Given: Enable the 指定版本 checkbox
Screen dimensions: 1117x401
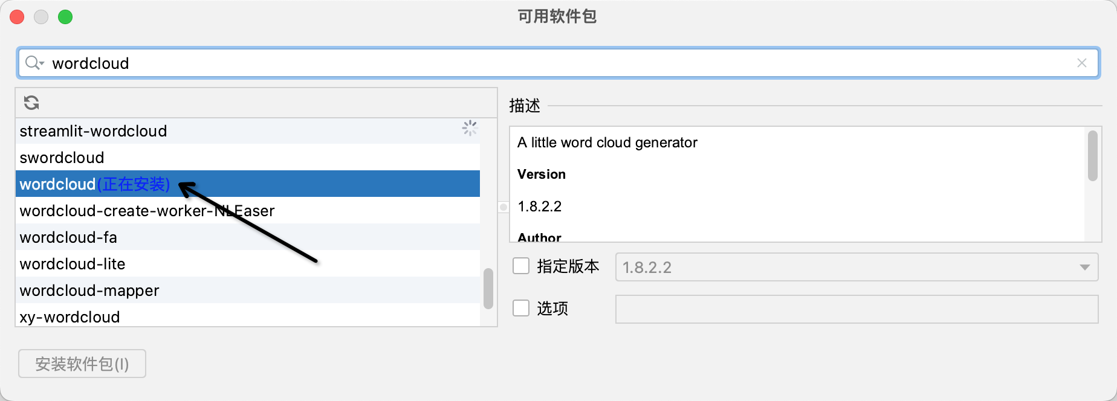Looking at the screenshot, I should pos(521,266).
